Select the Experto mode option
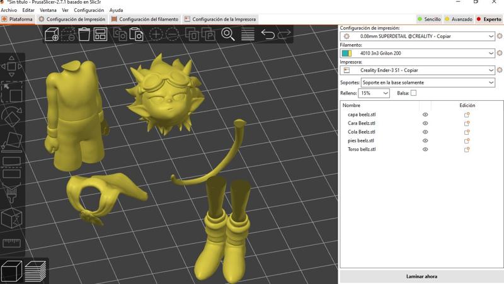This screenshot has width=504, height=284. (488, 20)
